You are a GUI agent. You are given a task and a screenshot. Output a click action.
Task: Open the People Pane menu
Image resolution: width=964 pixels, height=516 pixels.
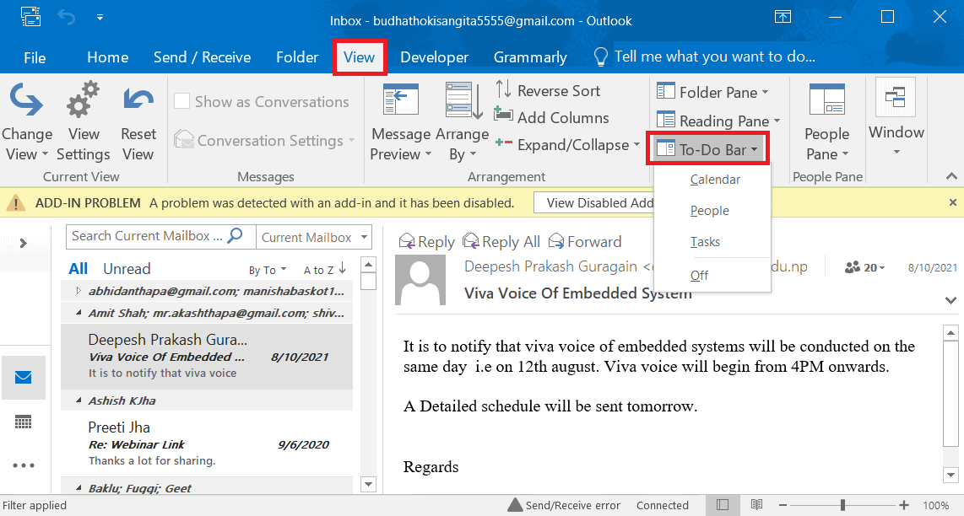click(x=827, y=123)
